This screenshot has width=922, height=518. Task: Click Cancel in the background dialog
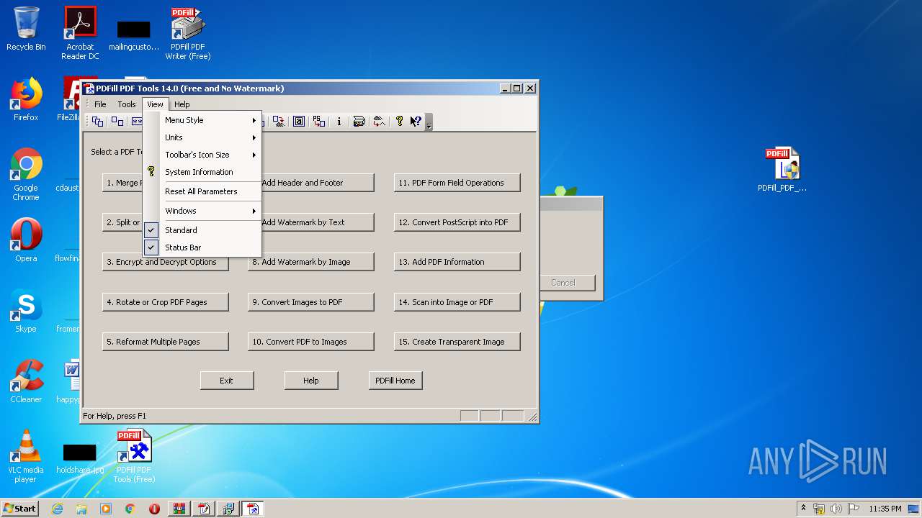[x=568, y=283]
